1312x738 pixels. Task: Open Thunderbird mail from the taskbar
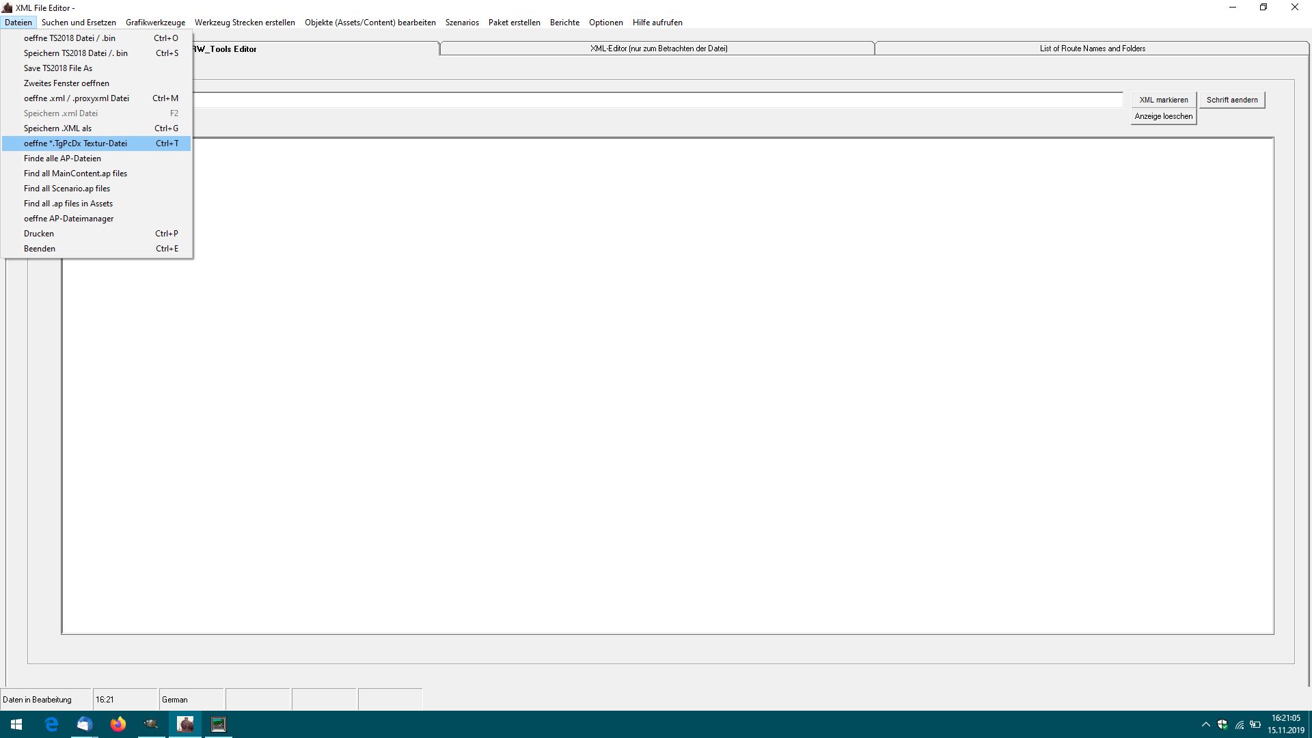click(x=84, y=724)
